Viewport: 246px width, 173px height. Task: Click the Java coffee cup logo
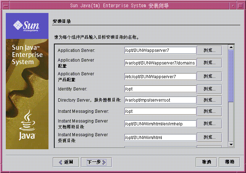pyautogui.click(x=27, y=125)
